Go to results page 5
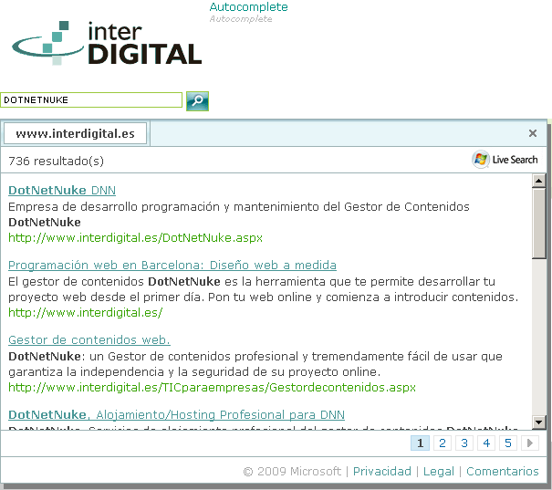552x490 pixels. pyautogui.click(x=508, y=443)
